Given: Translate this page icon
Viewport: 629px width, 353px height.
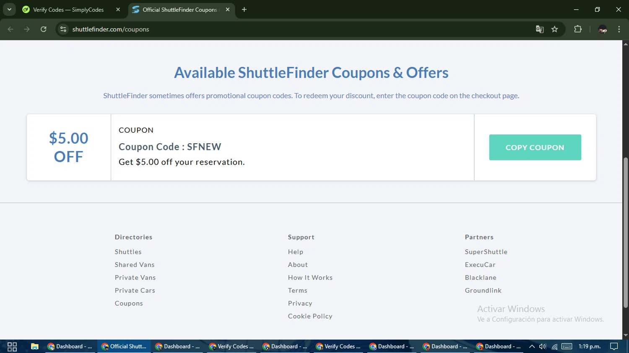Looking at the screenshot, I should (x=540, y=29).
